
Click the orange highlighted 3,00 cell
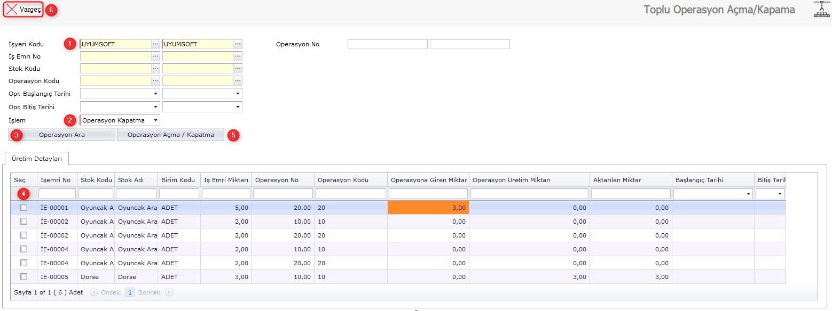click(428, 208)
